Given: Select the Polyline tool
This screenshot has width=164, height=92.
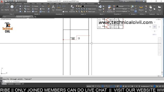Looking at the screenshot, I should 7,8.
